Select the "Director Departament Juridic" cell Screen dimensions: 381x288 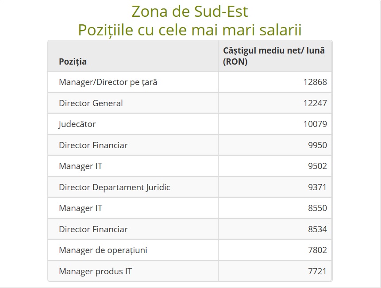[114, 187]
